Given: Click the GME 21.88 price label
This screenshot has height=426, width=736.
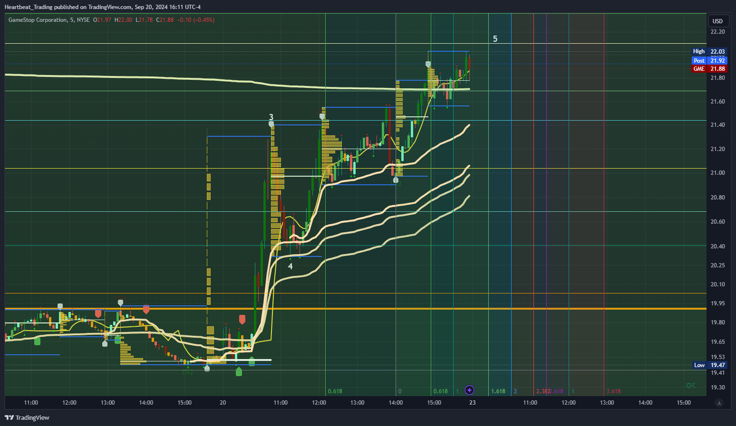Looking at the screenshot, I should pyautogui.click(x=709, y=69).
